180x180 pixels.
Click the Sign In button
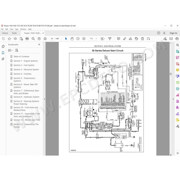(x=173, y=33)
